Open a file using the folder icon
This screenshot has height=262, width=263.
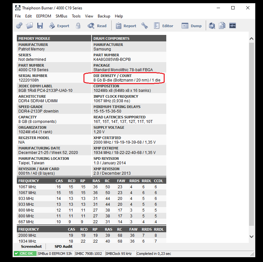click(x=29, y=26)
